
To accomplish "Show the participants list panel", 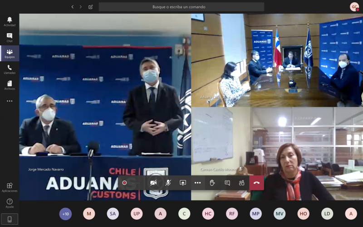I will click(242, 183).
